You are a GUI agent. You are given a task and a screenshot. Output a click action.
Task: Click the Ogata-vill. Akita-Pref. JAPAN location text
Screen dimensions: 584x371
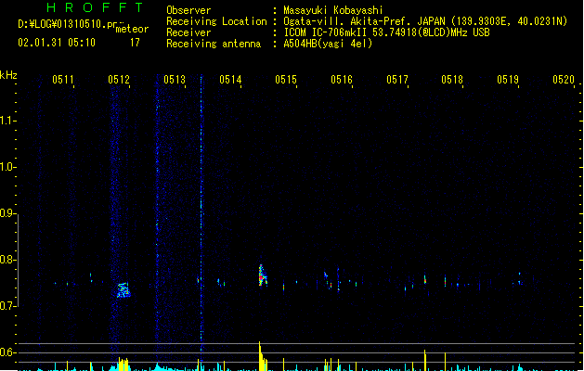coord(425,21)
